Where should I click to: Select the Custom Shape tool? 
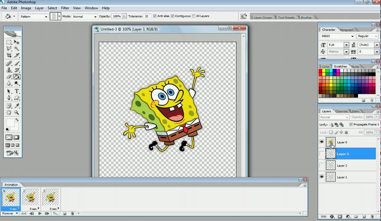pyautogui.click(x=17, y=98)
